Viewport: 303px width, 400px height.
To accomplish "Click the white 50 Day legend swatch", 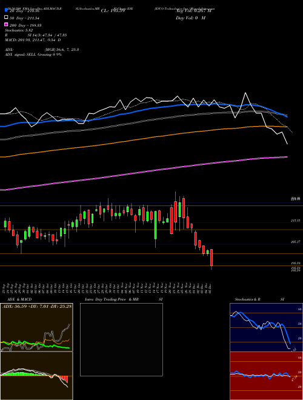I will 7,18.
